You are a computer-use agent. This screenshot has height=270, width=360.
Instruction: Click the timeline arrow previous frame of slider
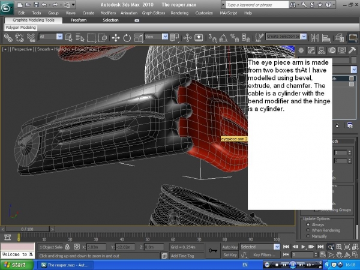click(x=3, y=229)
